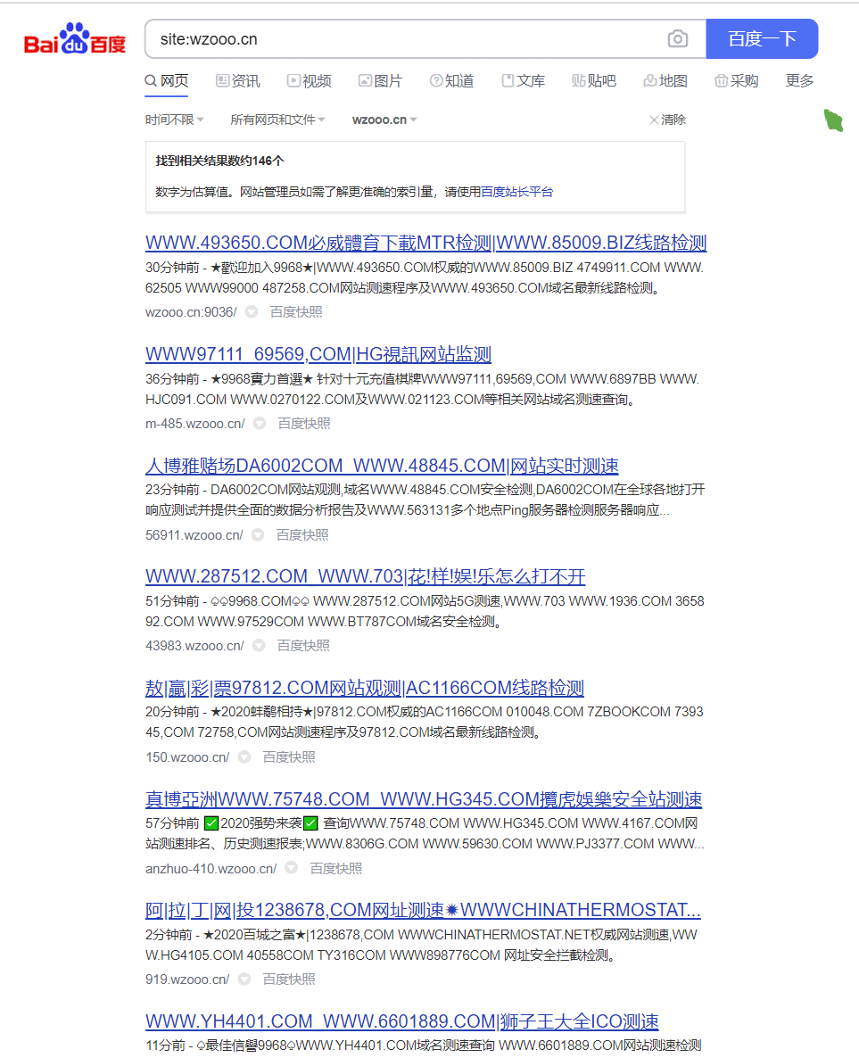
Task: Open the 视频 (video) search icon
Action: point(292,80)
